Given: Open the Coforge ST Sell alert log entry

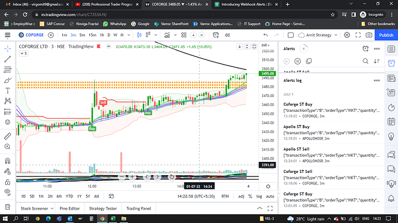Looking at the screenshot, I should pyautogui.click(x=332, y=177).
